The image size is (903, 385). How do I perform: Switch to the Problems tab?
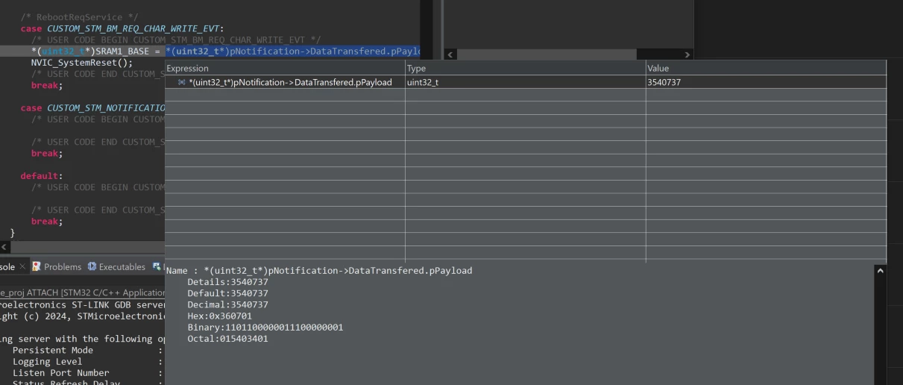pyautogui.click(x=62, y=266)
